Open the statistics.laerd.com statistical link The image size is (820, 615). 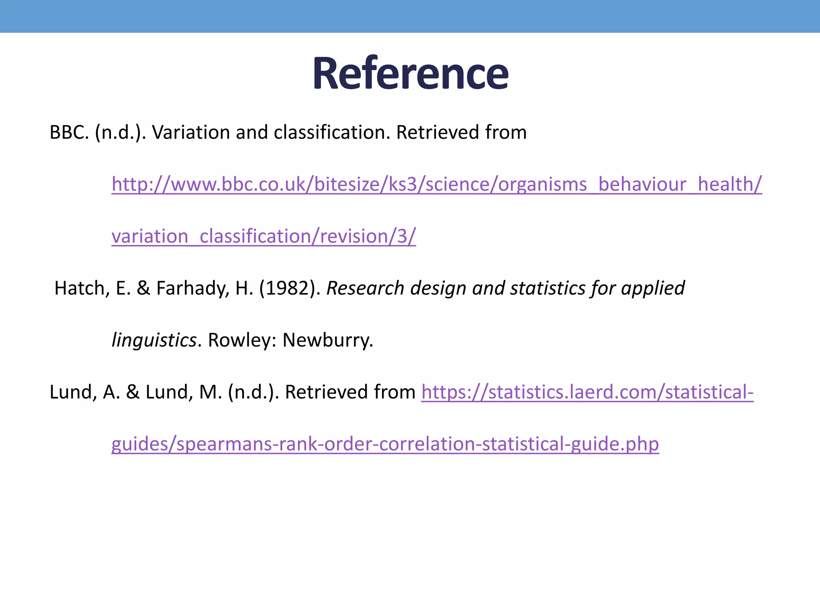587,392
